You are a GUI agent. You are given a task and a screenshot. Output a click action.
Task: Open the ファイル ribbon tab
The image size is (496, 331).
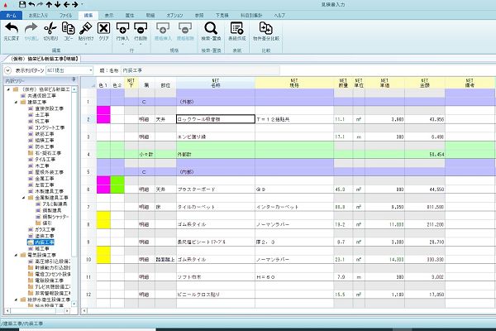click(x=65, y=15)
